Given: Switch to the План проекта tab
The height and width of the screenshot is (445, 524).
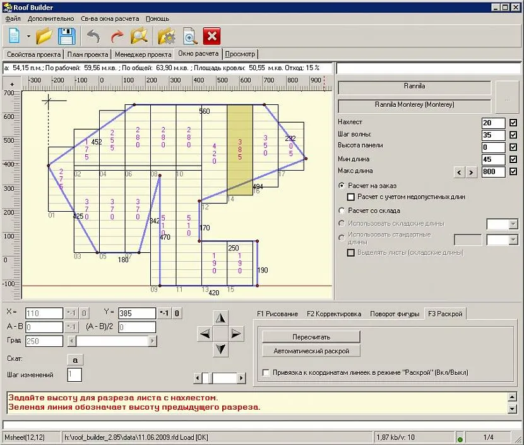Looking at the screenshot, I should click(88, 54).
